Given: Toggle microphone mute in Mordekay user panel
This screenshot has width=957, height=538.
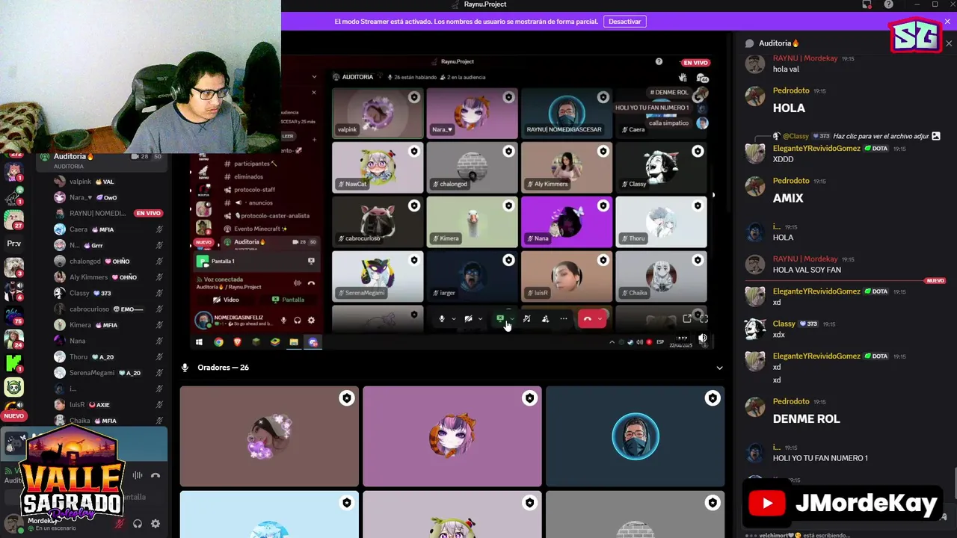Looking at the screenshot, I should point(119,524).
